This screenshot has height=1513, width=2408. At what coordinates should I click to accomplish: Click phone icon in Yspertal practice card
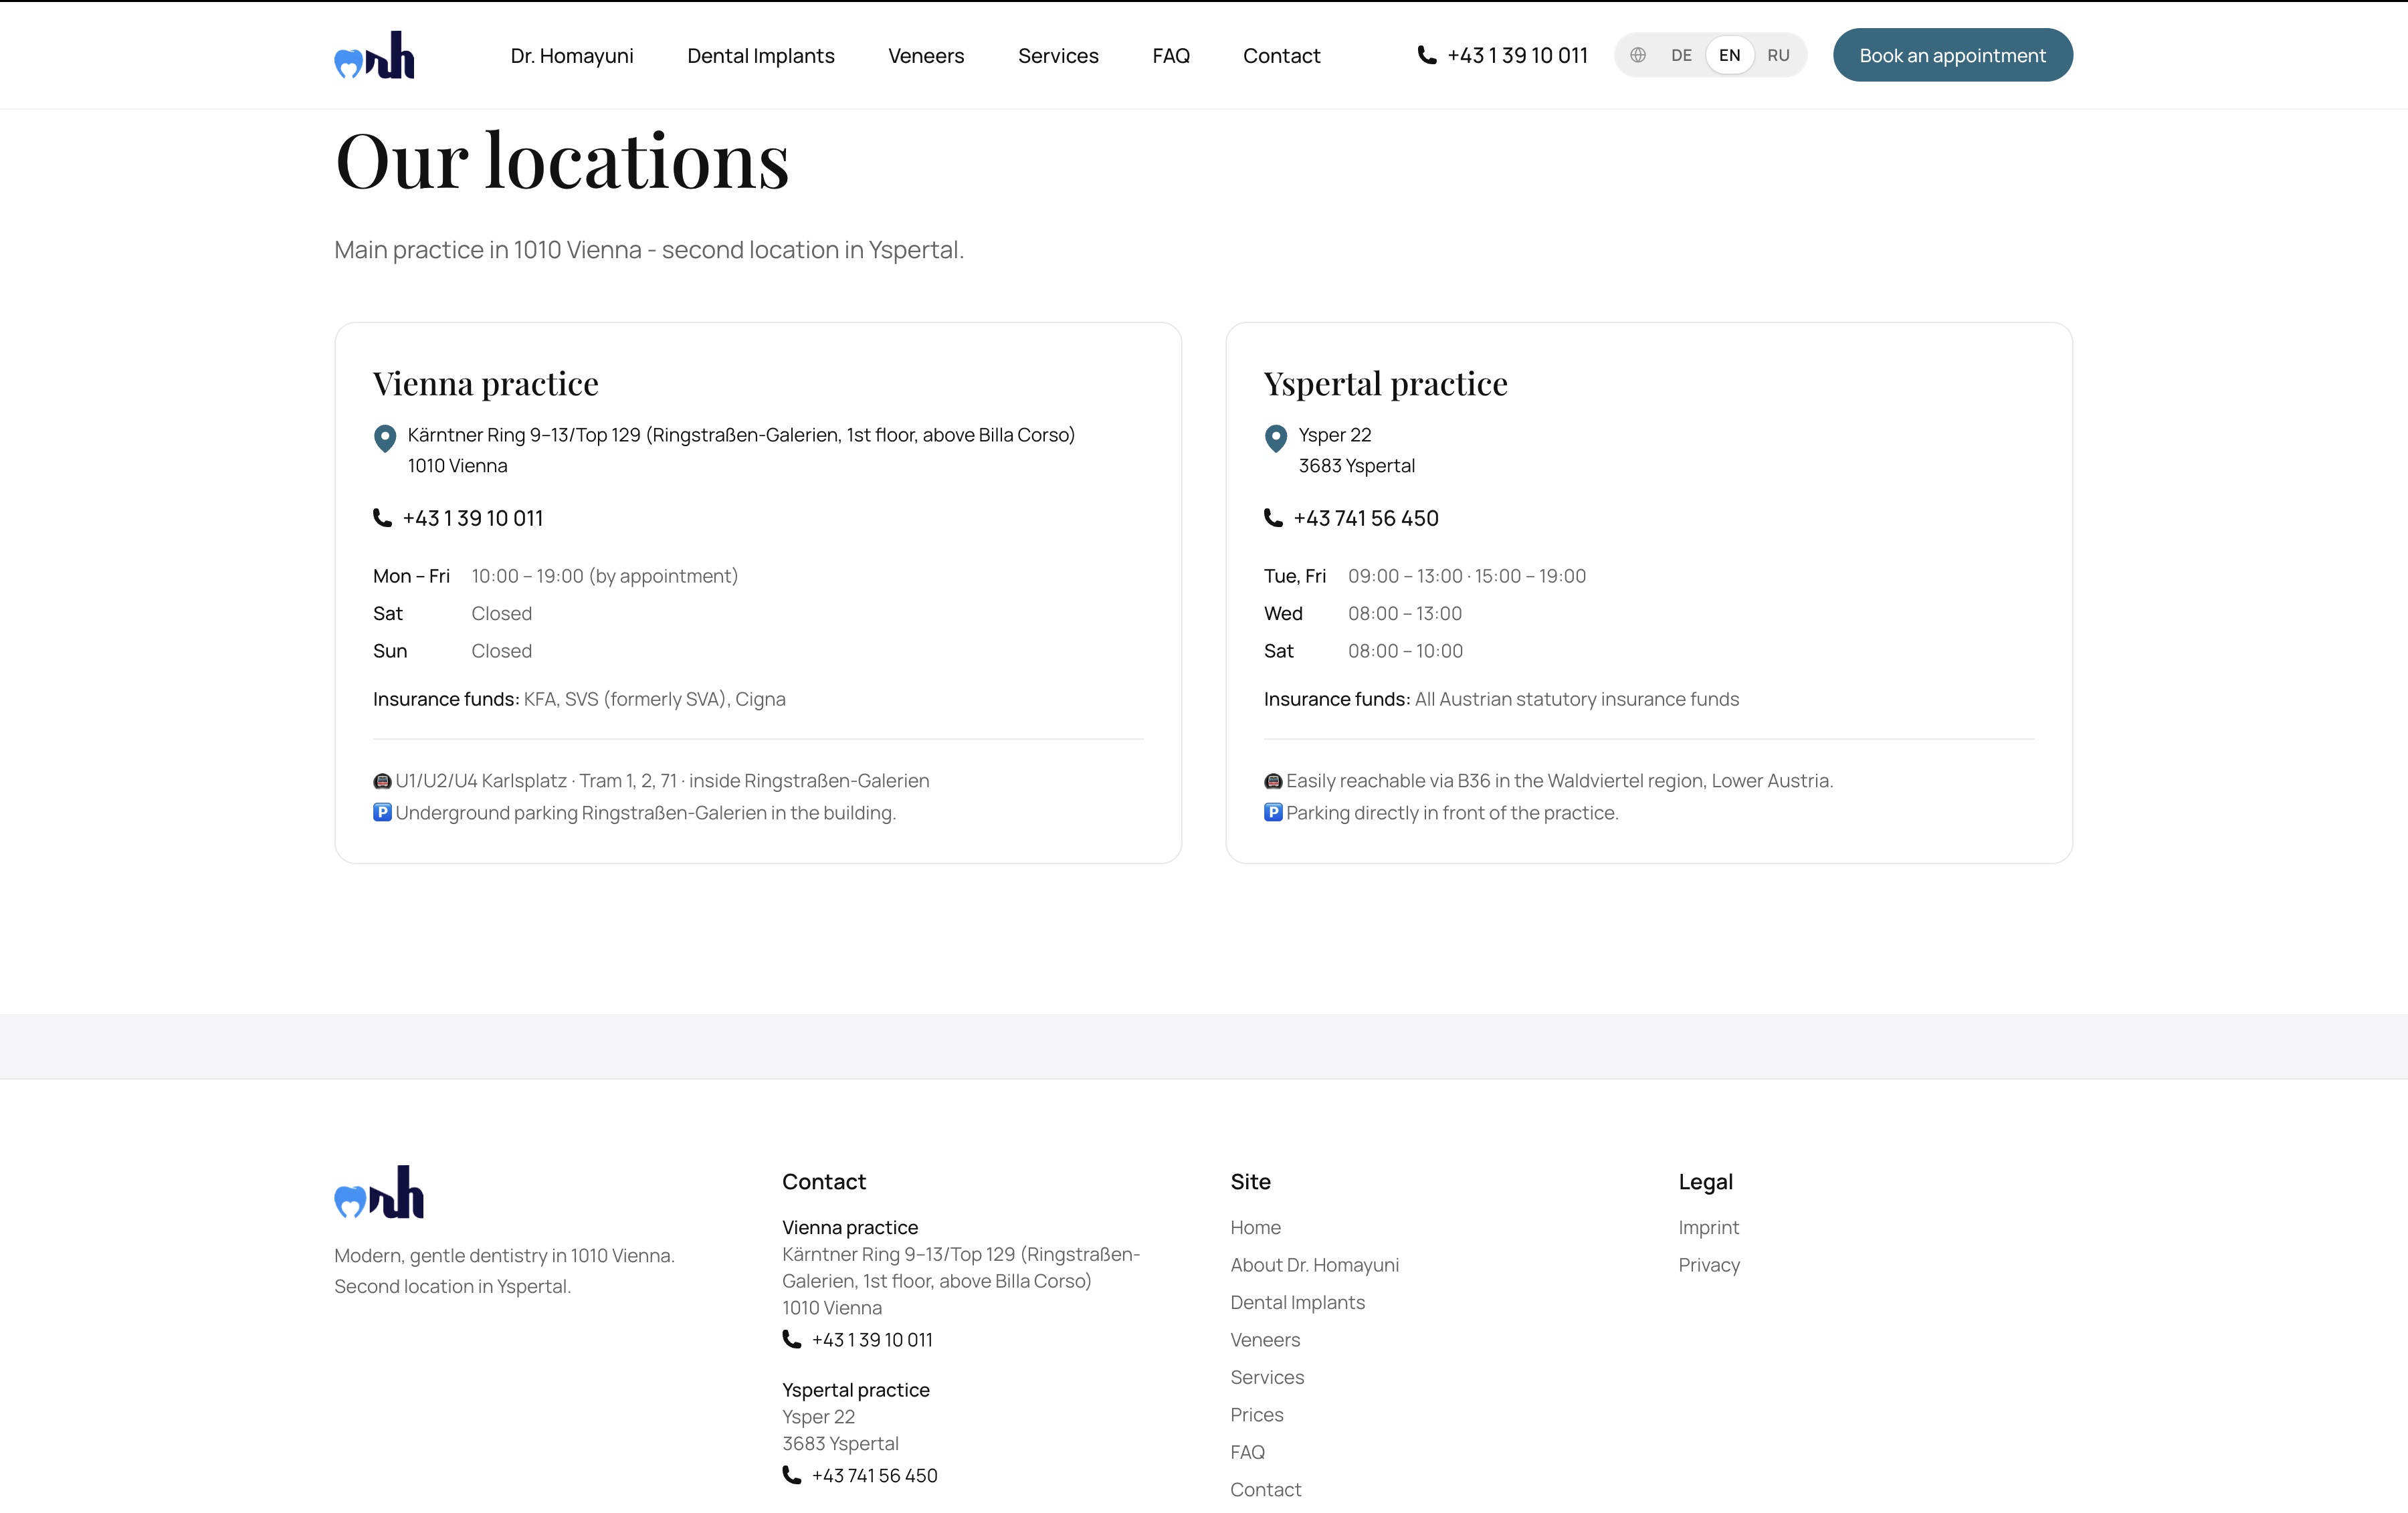coord(1273,518)
